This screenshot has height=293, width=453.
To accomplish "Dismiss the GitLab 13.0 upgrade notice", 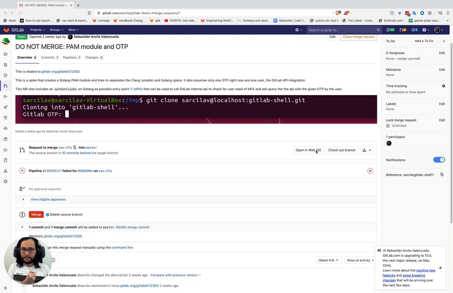I will 440,268.
